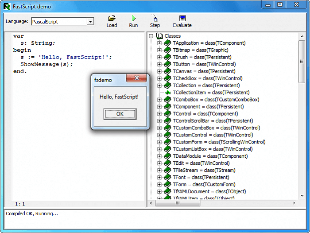Image resolution: width=310 pixels, height=233 pixels.
Task: Click the TCustomListBox class book icon
Action: (x=167, y=149)
